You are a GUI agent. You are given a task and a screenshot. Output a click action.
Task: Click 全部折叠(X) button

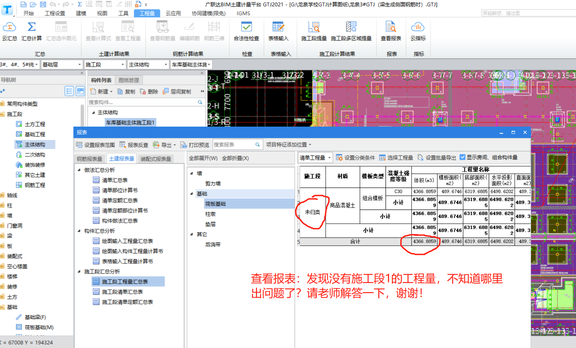235,158
